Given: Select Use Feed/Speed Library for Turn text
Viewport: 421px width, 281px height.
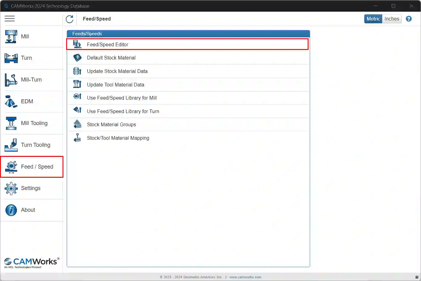Looking at the screenshot, I should [123, 111].
